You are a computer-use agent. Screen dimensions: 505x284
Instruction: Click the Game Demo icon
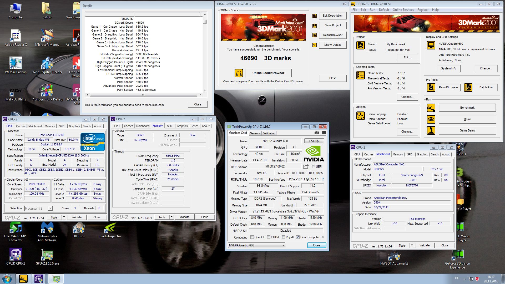pos(431,130)
